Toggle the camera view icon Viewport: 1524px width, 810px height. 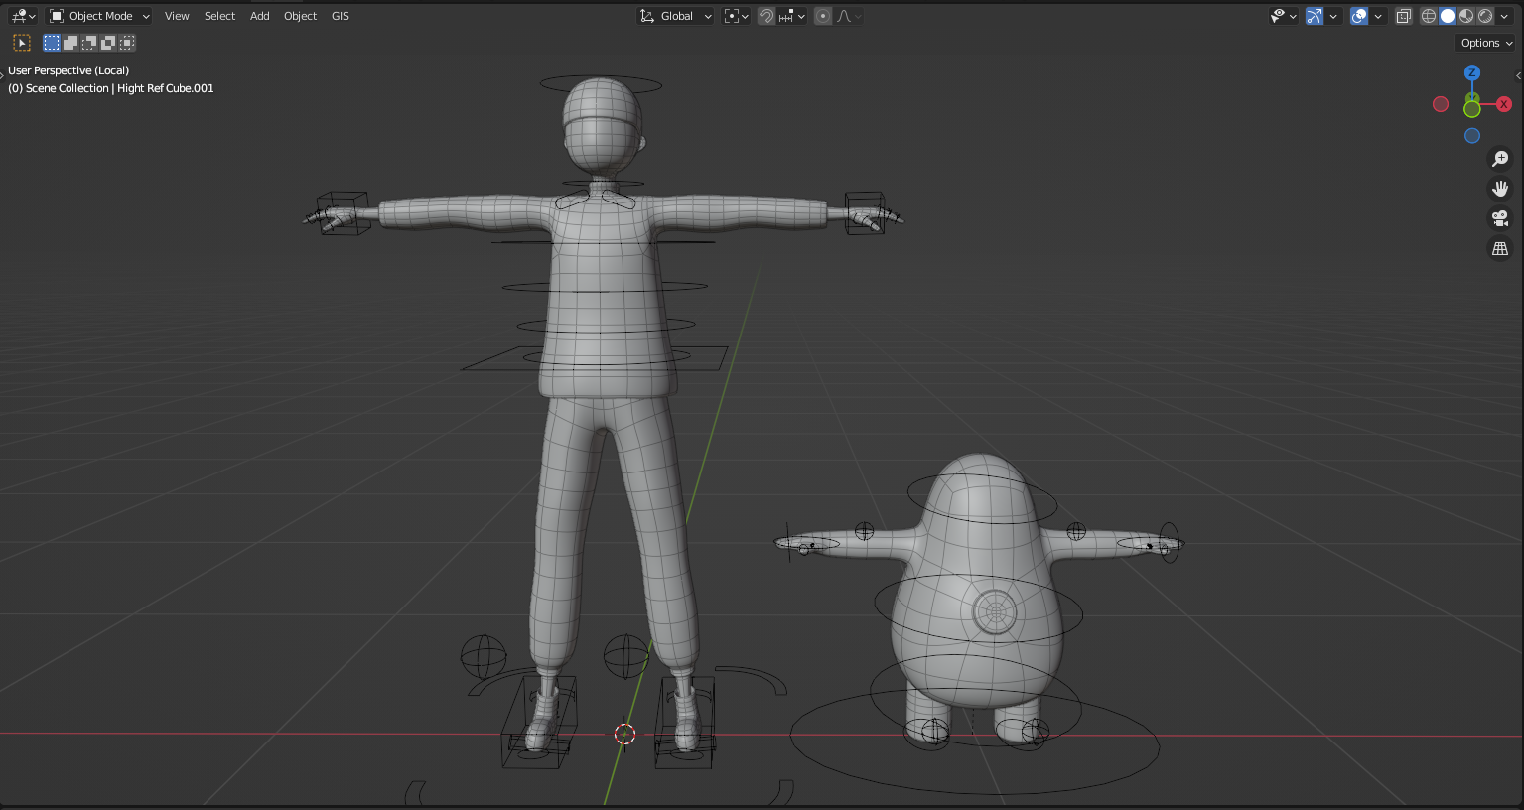click(x=1500, y=218)
